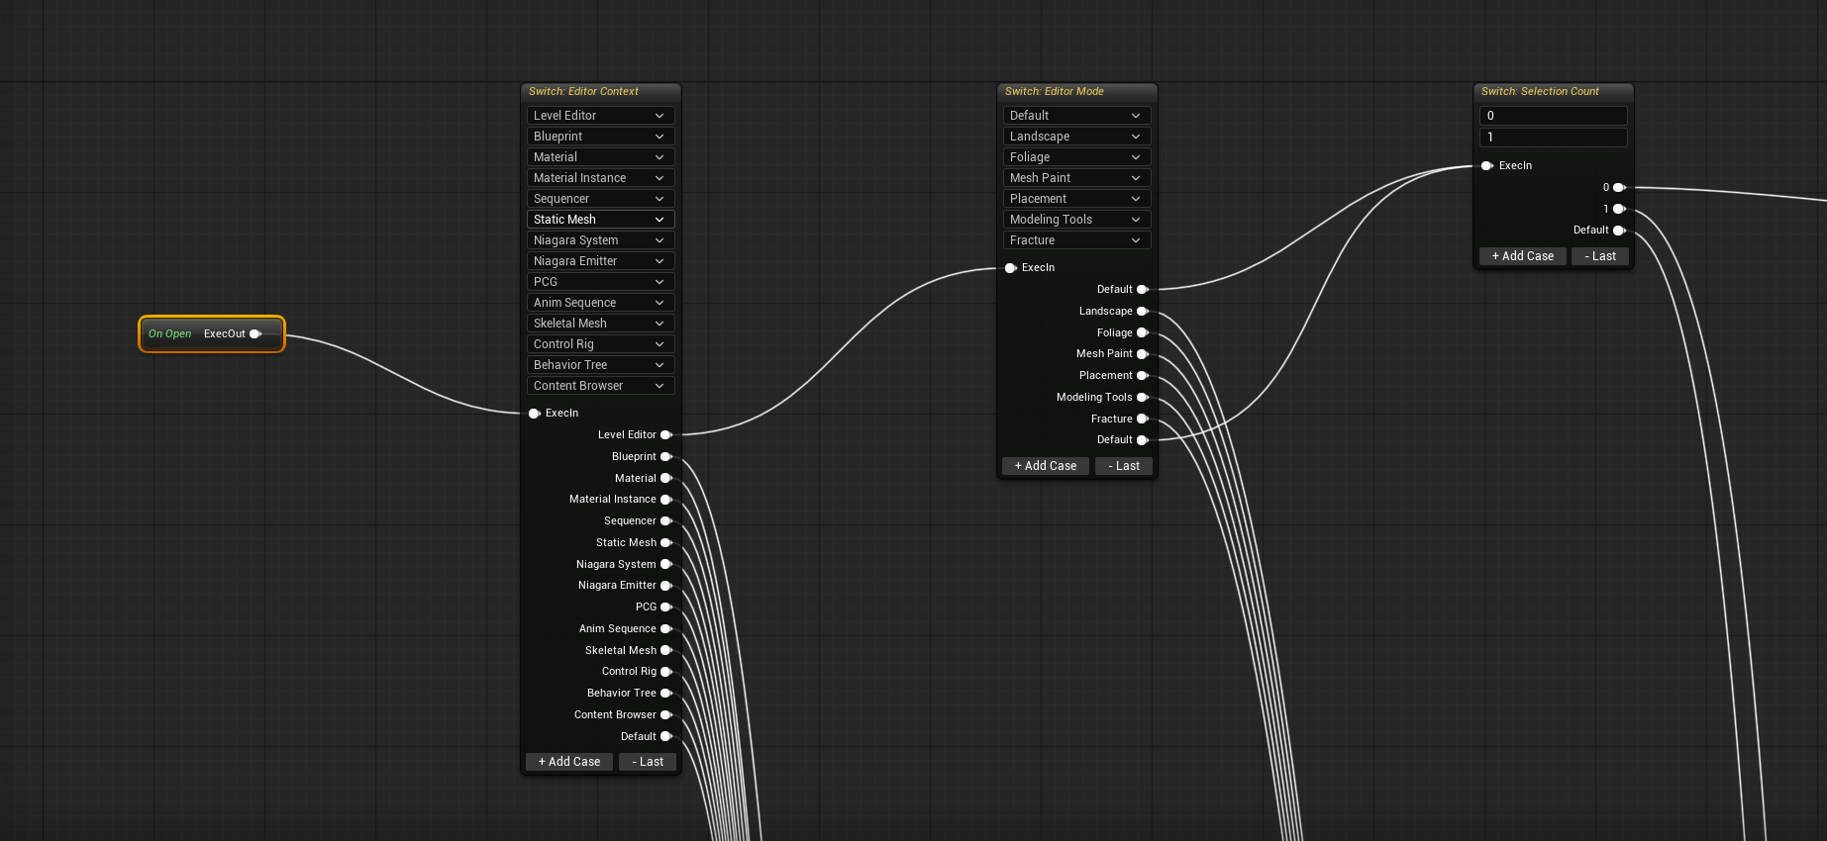Viewport: 1827px width, 841px height.
Task: Open the PCG case dropdown
Action: [x=600, y=282]
